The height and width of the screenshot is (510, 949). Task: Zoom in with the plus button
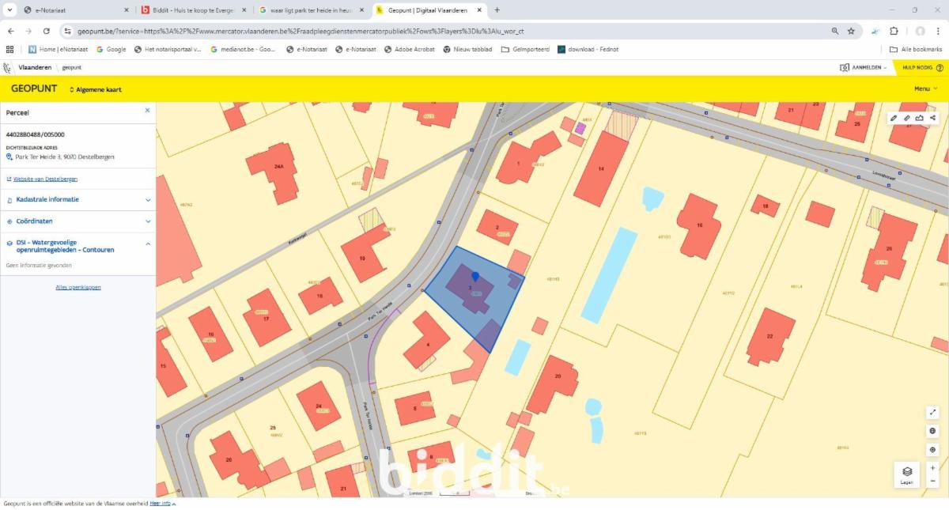[933, 467]
